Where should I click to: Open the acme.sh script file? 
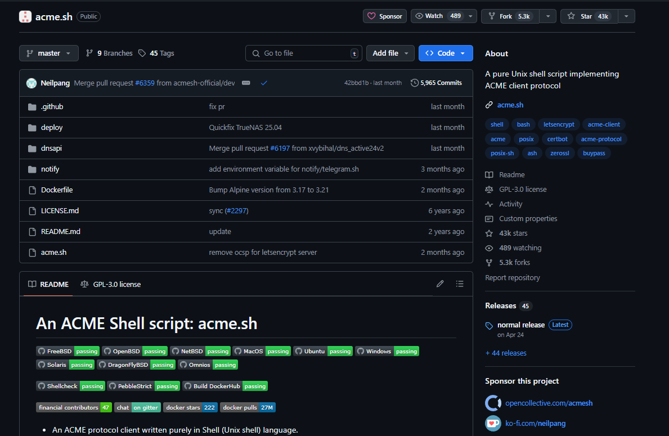[x=54, y=253]
